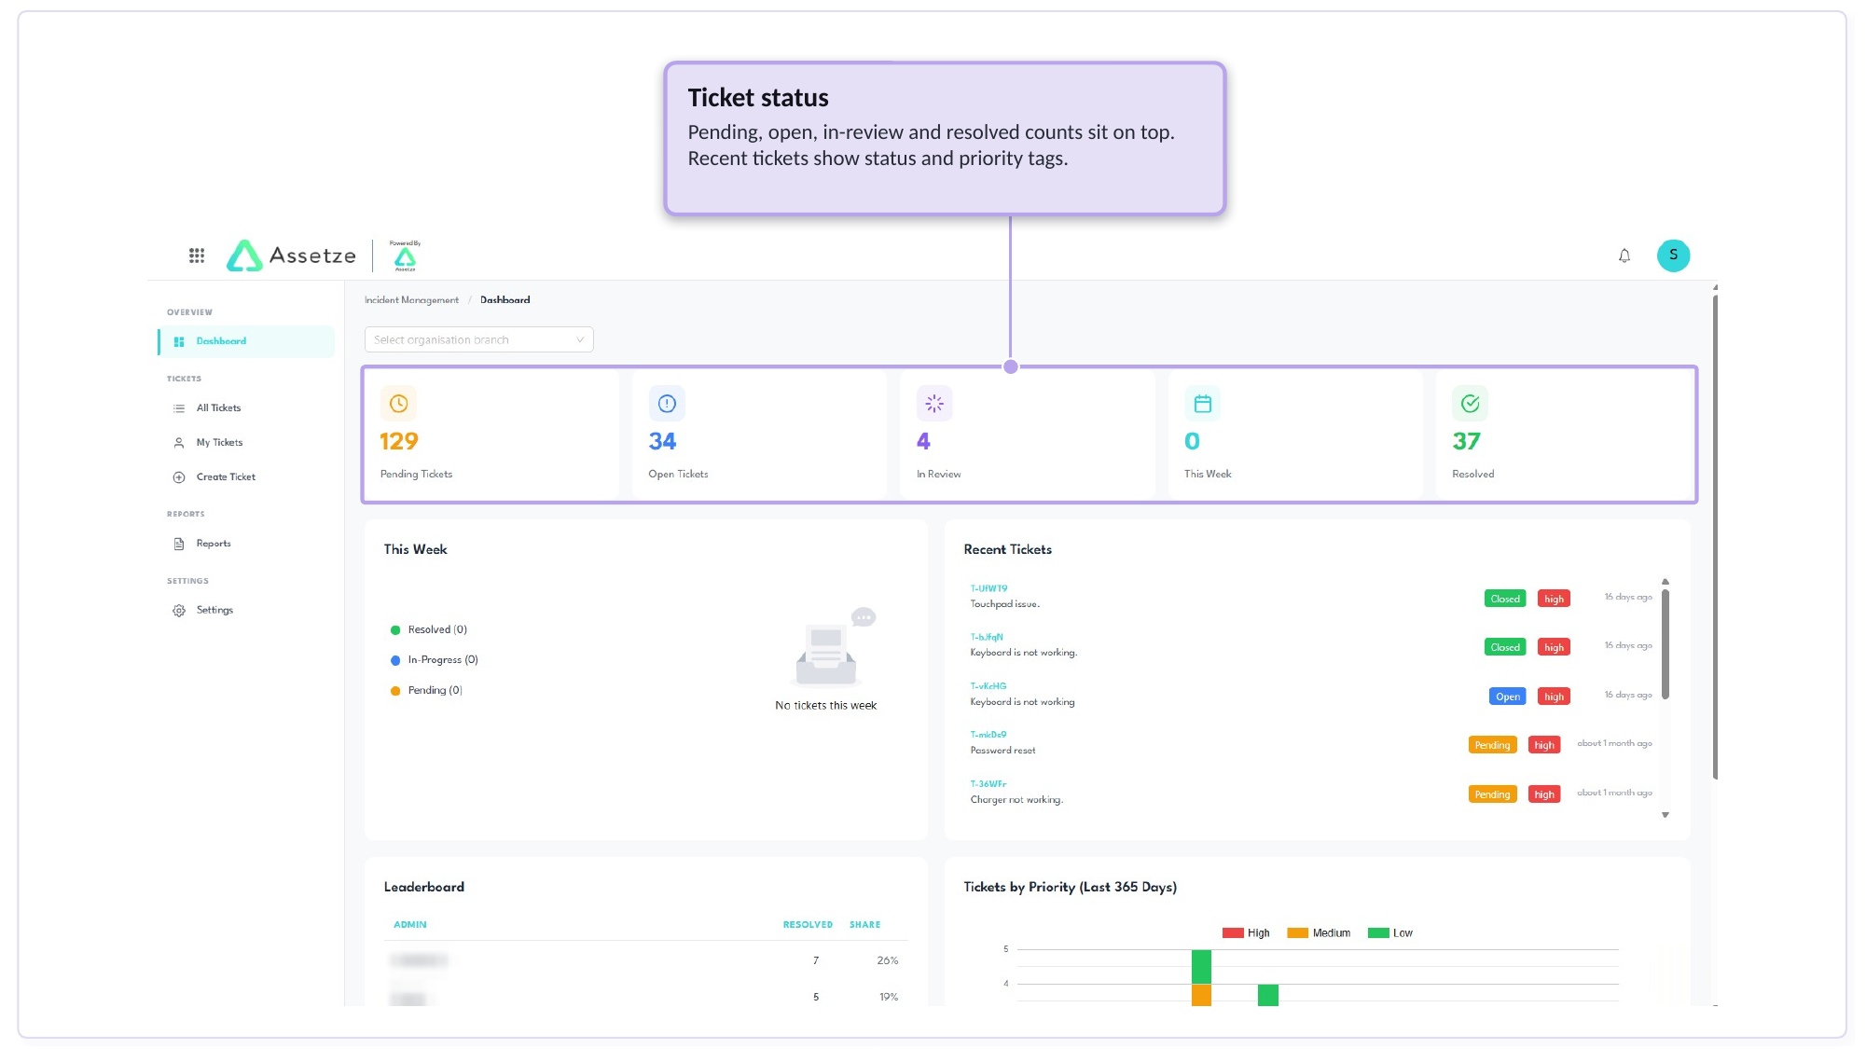This screenshot has height=1049, width=1866.
Task: Click the In-Progress (0) blue legend dot
Action: (395, 660)
